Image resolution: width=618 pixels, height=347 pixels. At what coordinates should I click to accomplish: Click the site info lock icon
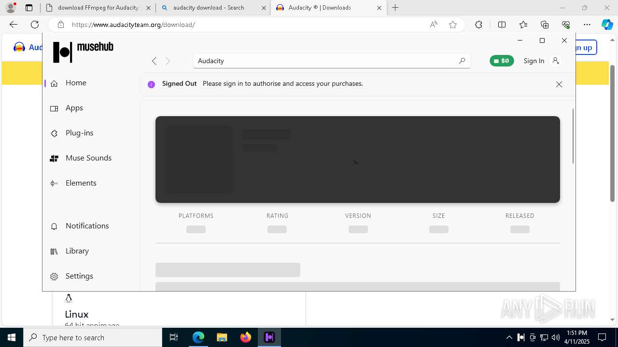click(x=60, y=25)
